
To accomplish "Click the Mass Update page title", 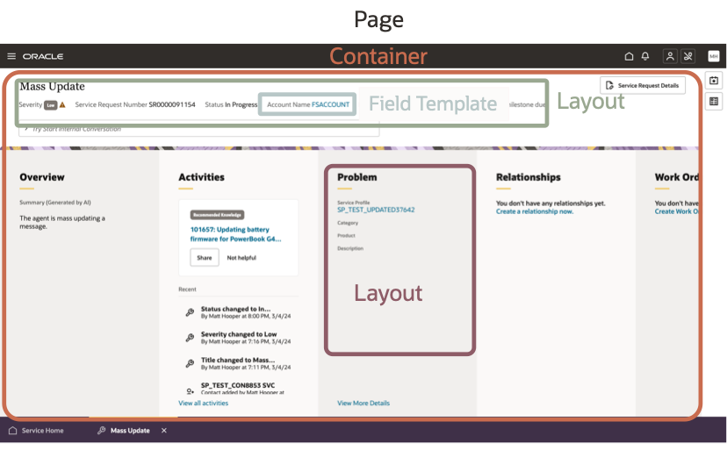I will (x=52, y=87).
